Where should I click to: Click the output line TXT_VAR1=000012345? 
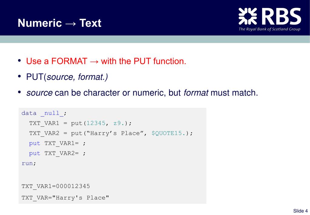[56, 186]
